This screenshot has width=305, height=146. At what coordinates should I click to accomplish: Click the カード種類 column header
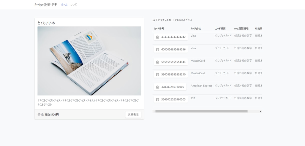click(220, 28)
